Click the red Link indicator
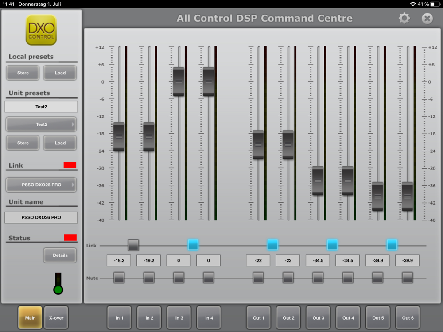 click(x=70, y=165)
